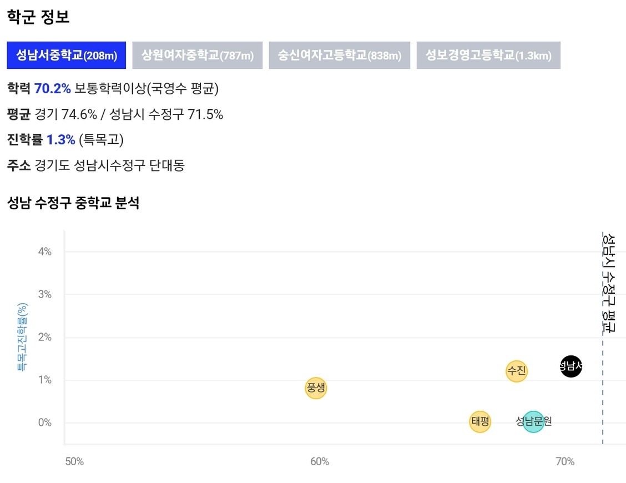This screenshot has width=626, height=483.
Task: Click the 학군 정보 heading
Action: click(38, 17)
